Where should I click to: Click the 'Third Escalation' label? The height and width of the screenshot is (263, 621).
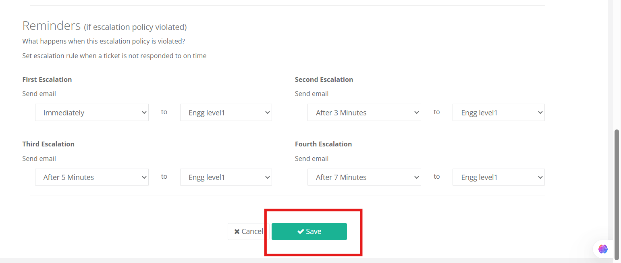coord(48,144)
